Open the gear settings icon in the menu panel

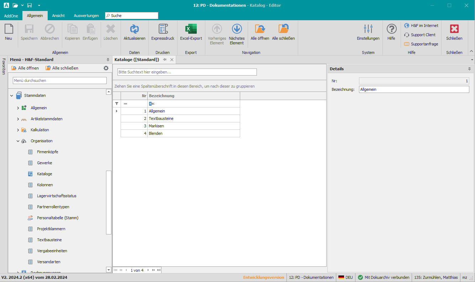pyautogui.click(x=106, y=68)
